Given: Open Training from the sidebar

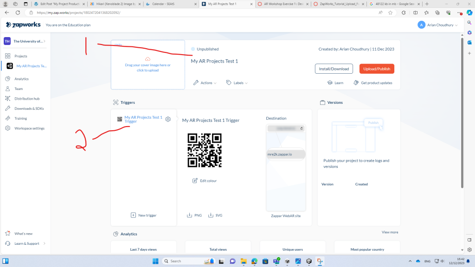Looking at the screenshot, I should coord(20,118).
